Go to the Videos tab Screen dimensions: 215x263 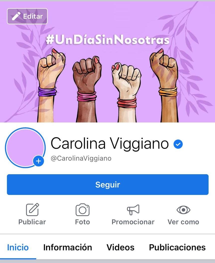click(x=120, y=247)
